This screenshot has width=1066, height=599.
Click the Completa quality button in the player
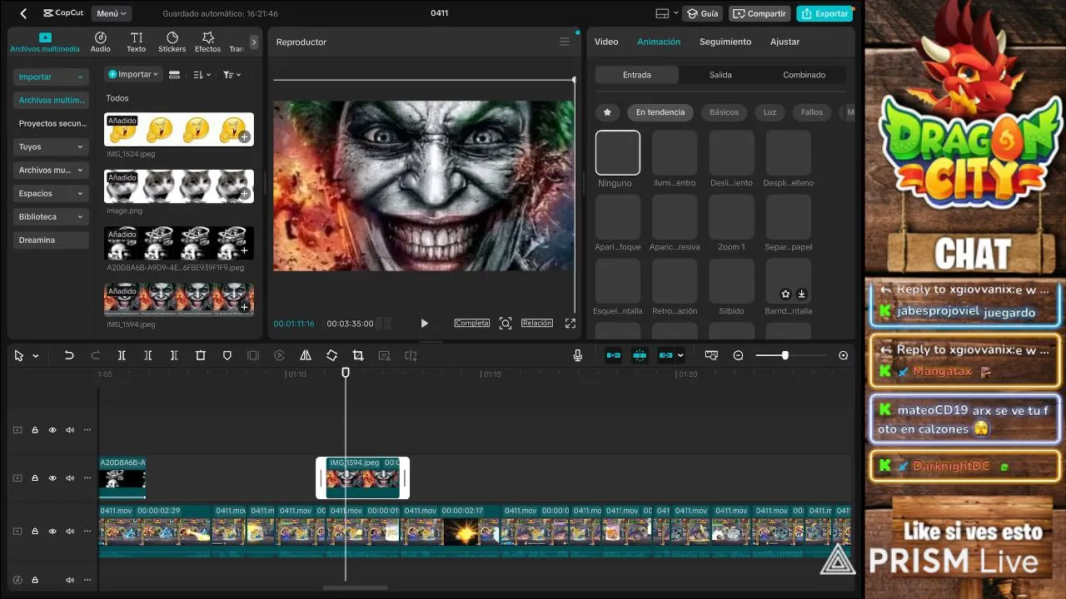pos(472,323)
